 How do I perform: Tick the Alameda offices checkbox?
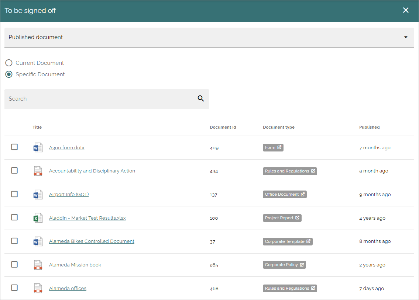point(14,288)
